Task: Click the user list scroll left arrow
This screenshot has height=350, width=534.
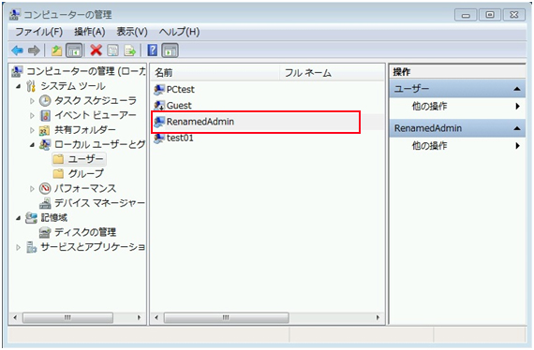Action: 156,317
